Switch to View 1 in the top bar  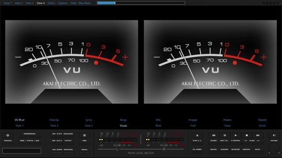[7, 3]
